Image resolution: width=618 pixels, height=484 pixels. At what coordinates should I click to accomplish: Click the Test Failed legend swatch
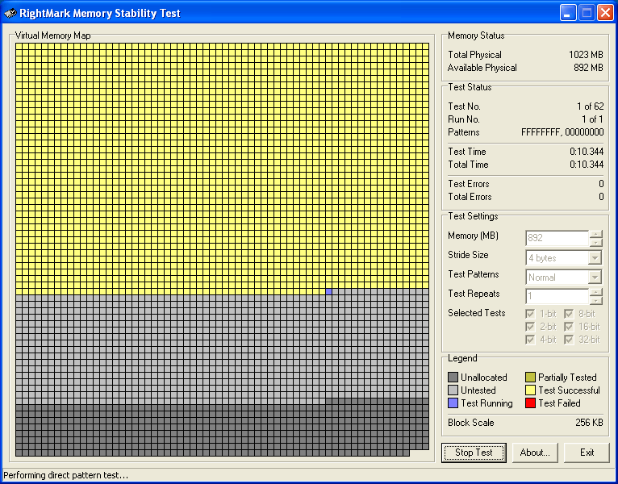click(x=531, y=403)
